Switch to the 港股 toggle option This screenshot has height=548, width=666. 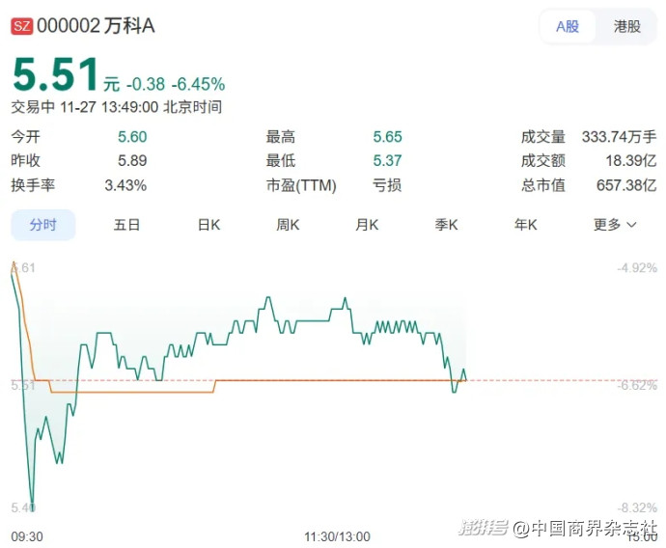point(626,26)
